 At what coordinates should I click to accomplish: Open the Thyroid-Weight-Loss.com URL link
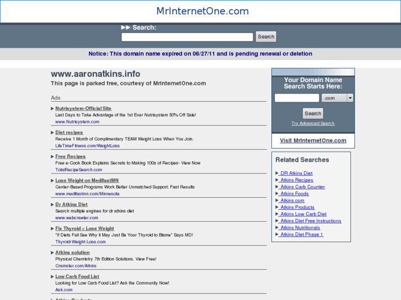81,242
